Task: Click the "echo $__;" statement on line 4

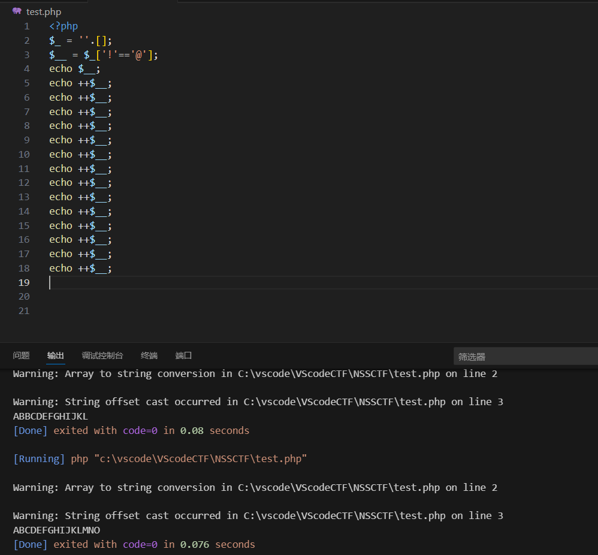Action: [74, 69]
